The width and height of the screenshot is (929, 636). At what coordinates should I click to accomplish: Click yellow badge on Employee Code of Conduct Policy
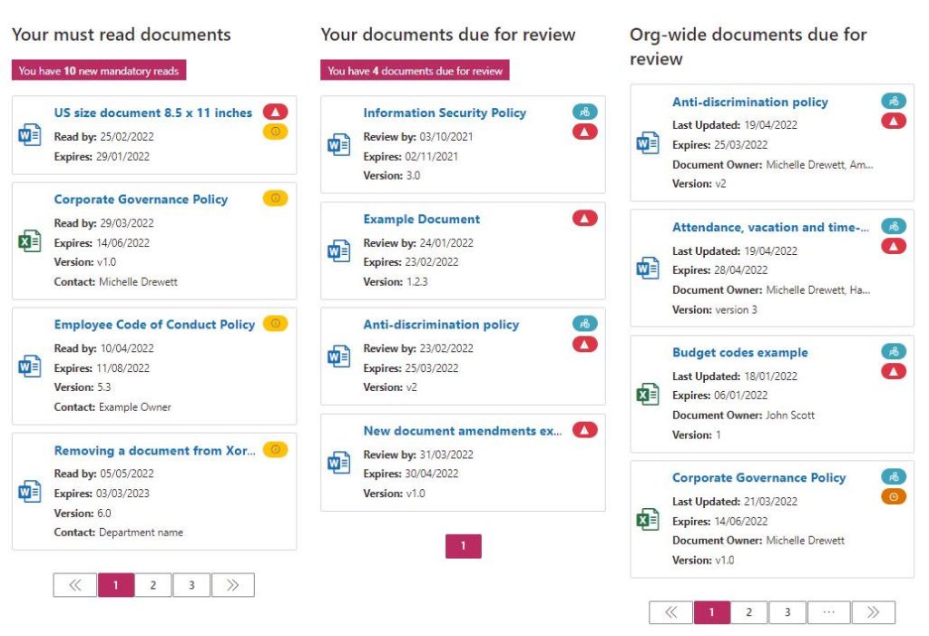(x=276, y=323)
